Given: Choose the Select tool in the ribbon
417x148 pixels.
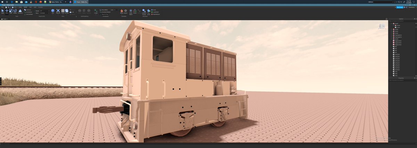Looking at the screenshot, I should (2, 11).
